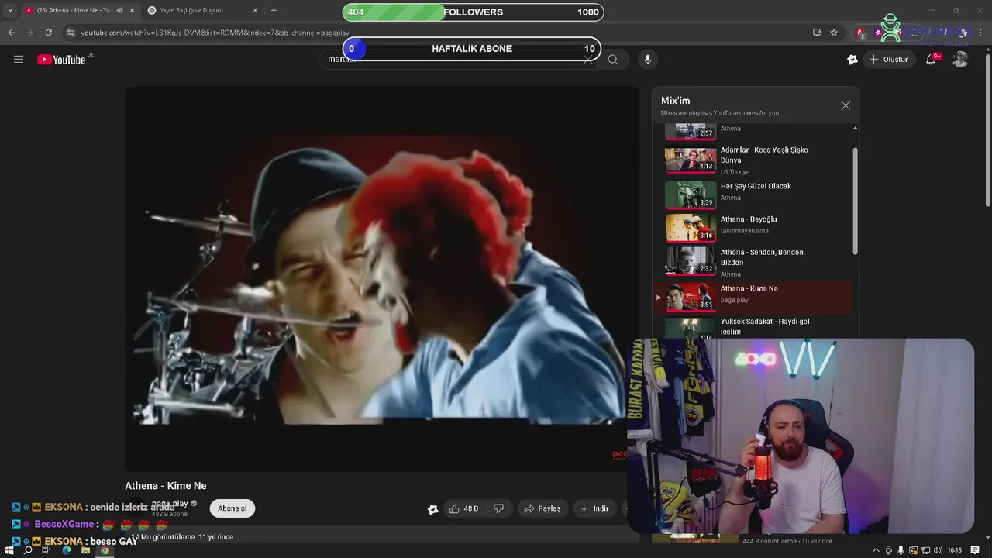The width and height of the screenshot is (992, 558).
Task: Go back in browser history
Action: click(11, 33)
